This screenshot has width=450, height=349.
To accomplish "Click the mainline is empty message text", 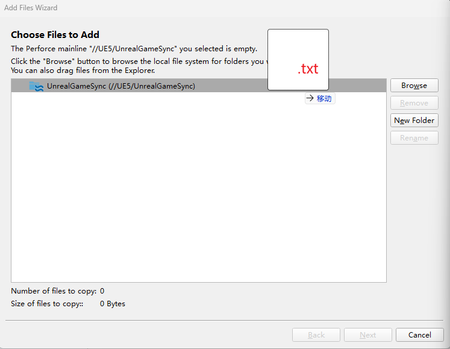I will pyautogui.click(x=134, y=49).
